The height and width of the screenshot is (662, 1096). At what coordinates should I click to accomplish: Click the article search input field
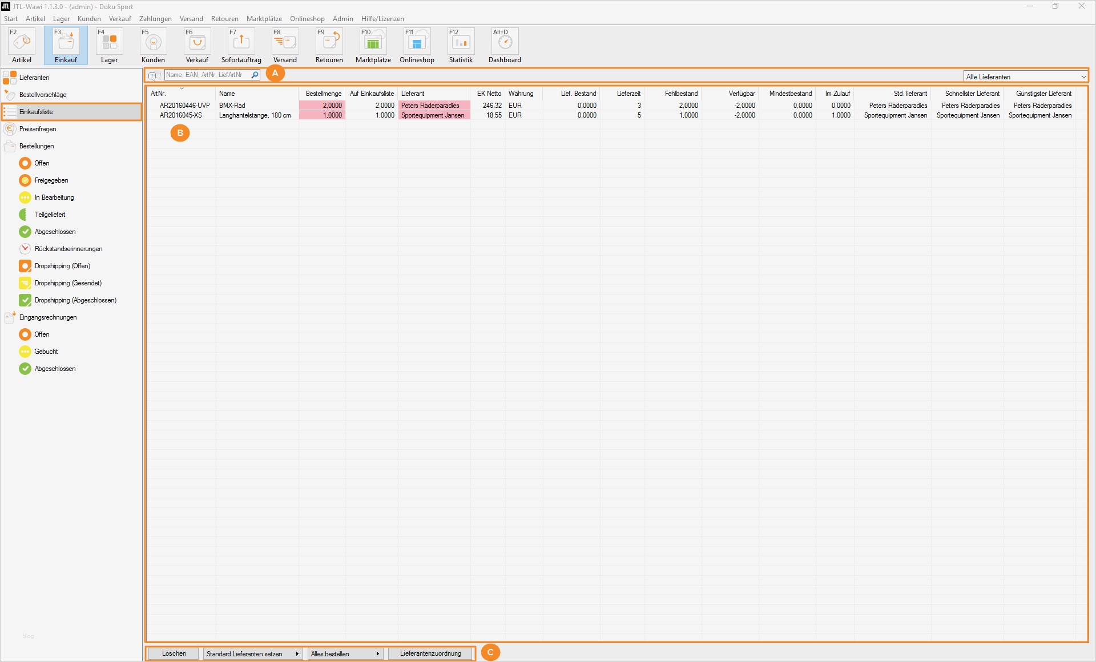pyautogui.click(x=207, y=75)
